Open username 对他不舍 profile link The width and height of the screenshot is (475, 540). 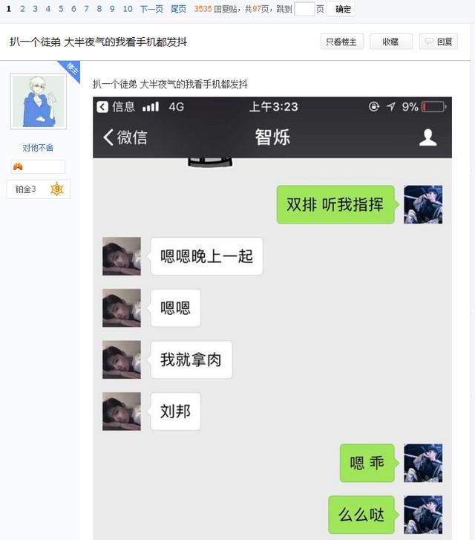coord(38,148)
